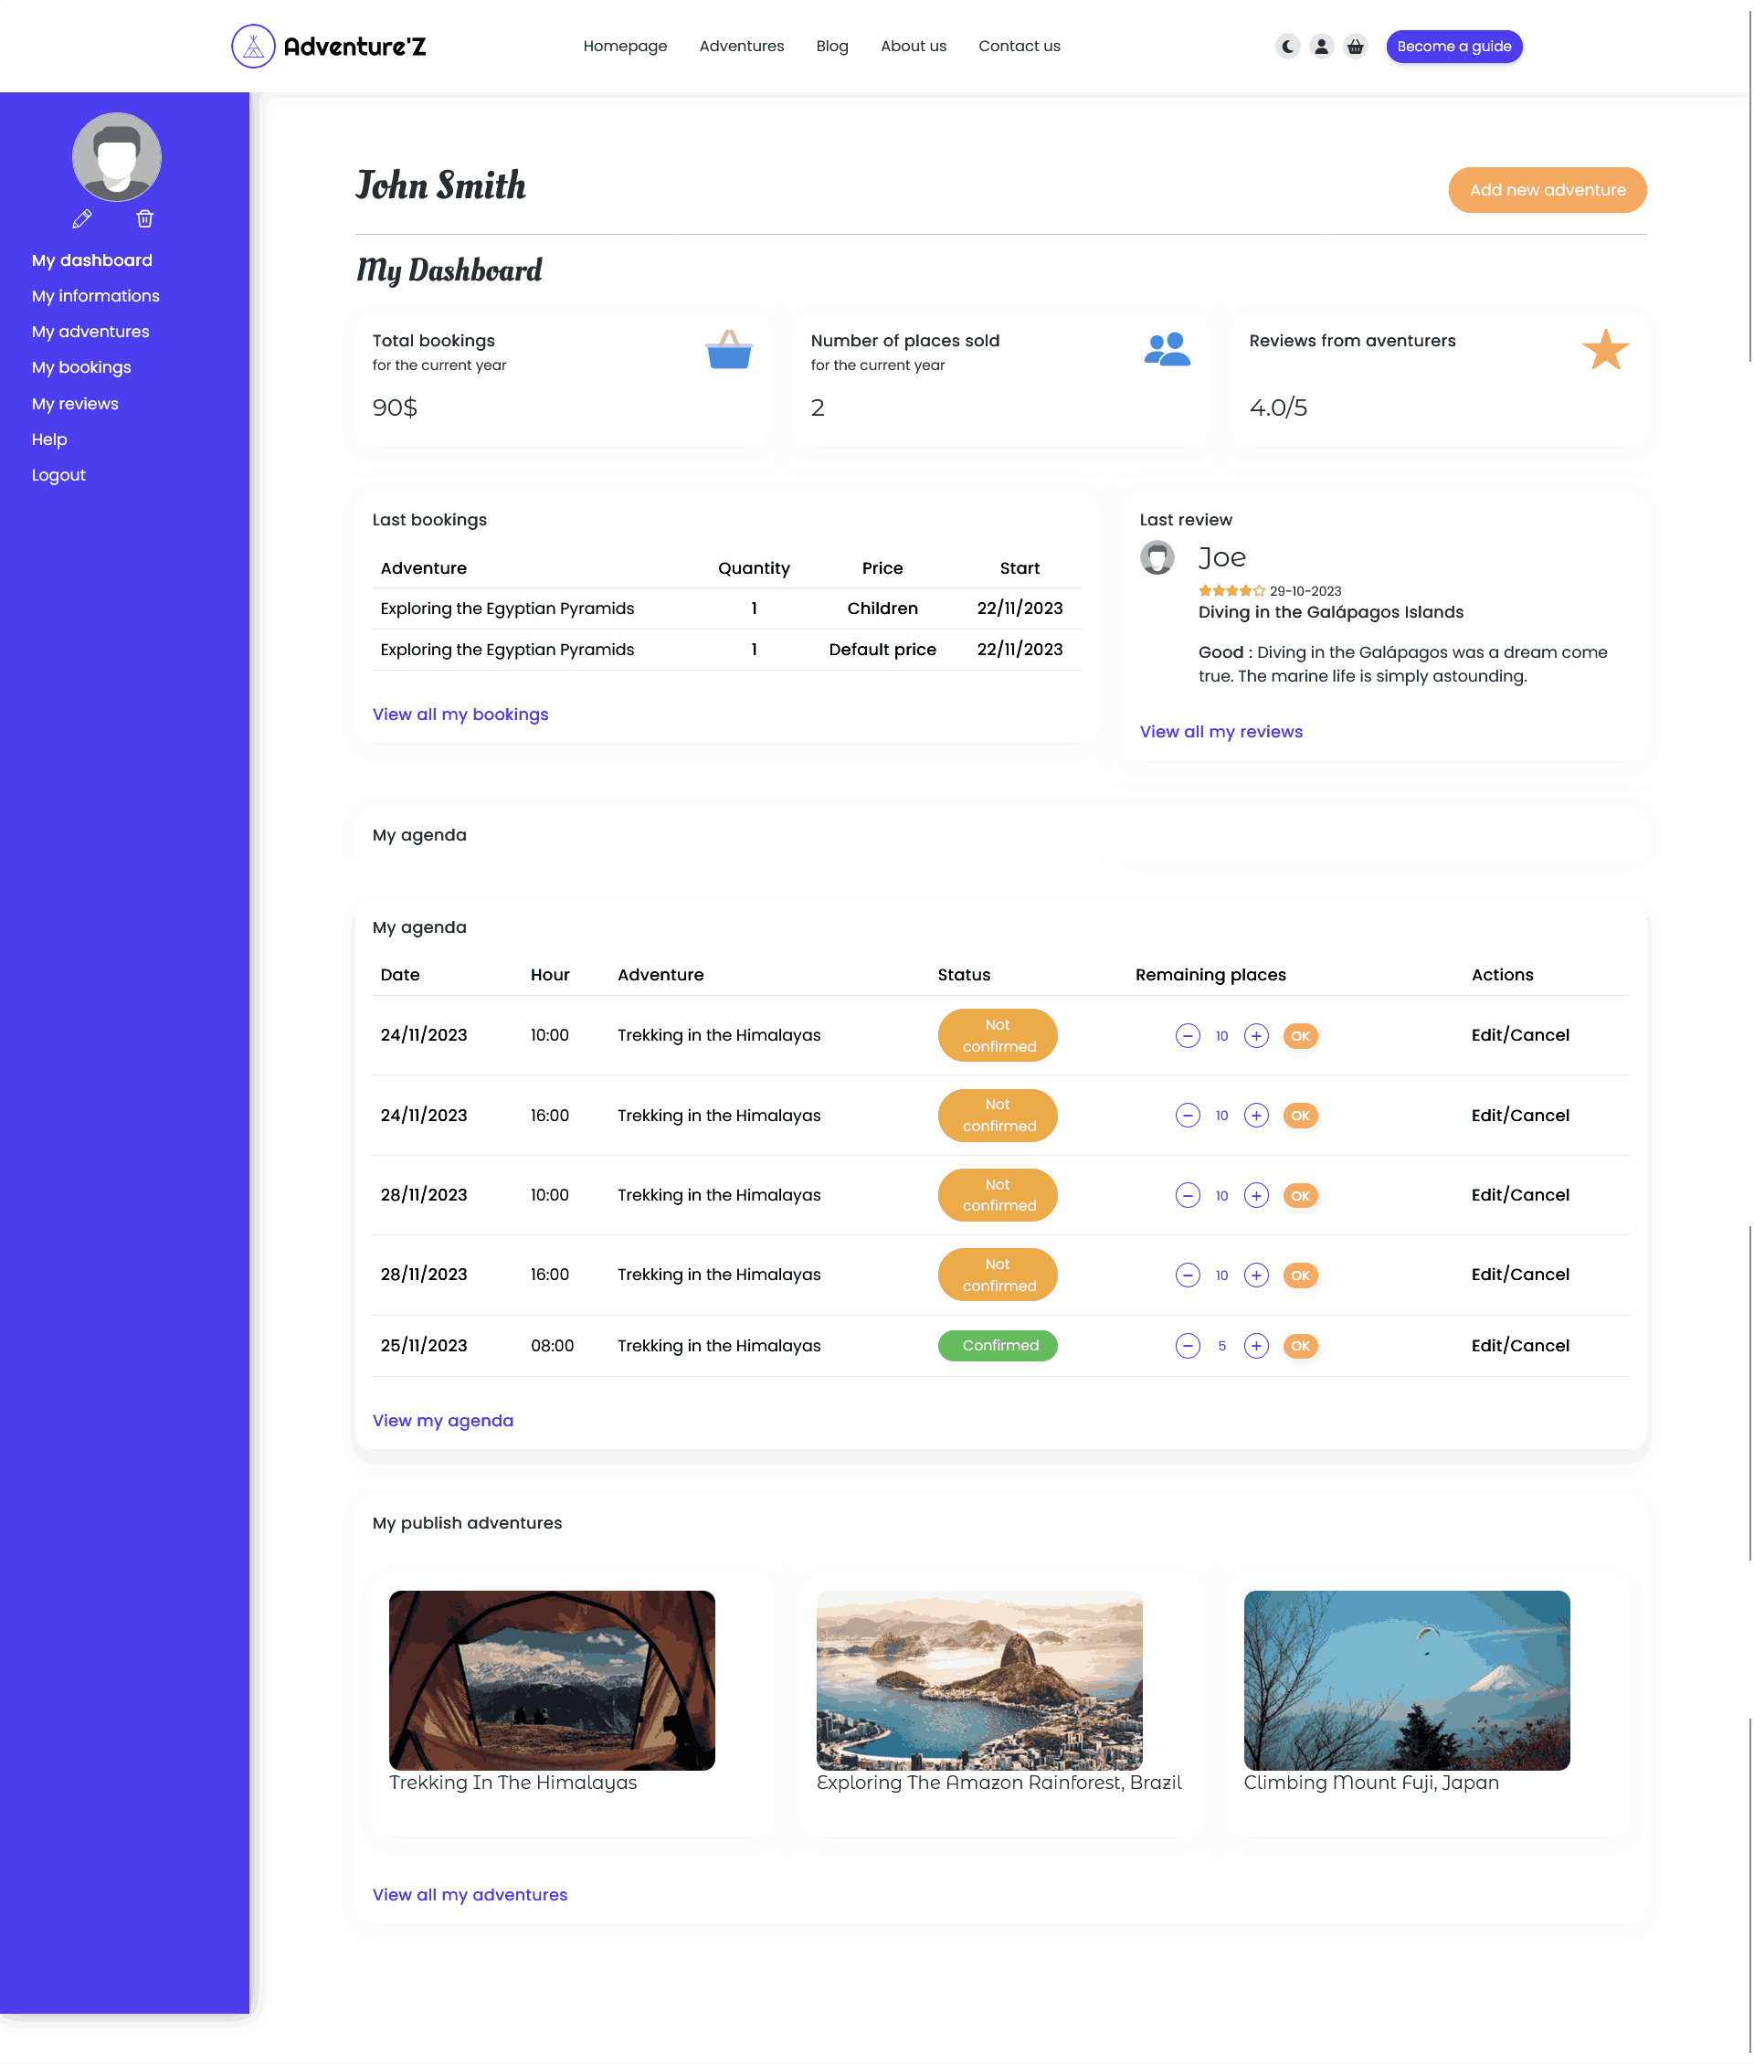Click the Total bookings basket icon
Screen dimensions: 1754x2064
coord(729,350)
